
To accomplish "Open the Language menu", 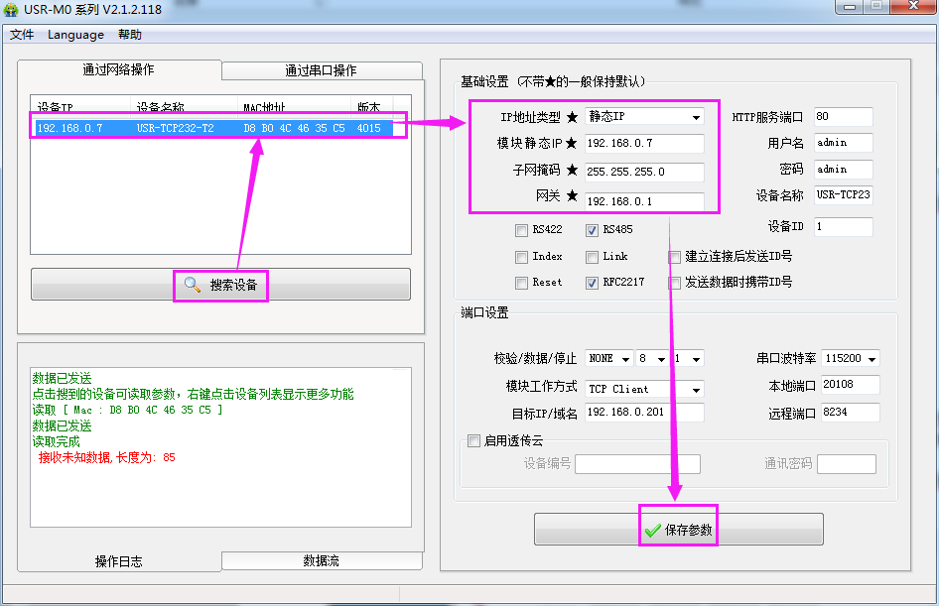I will (x=75, y=35).
